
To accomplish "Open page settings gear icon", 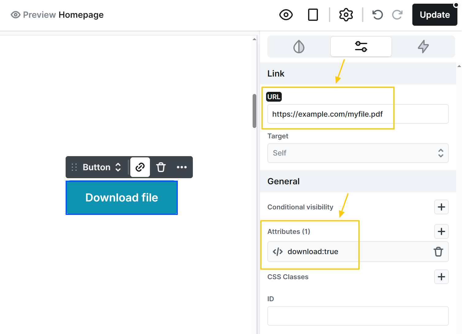I will [x=346, y=15].
